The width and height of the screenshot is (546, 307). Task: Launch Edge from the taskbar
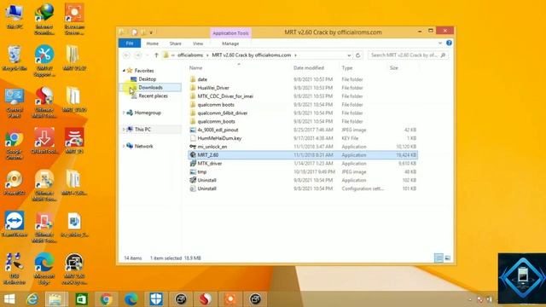click(x=131, y=299)
